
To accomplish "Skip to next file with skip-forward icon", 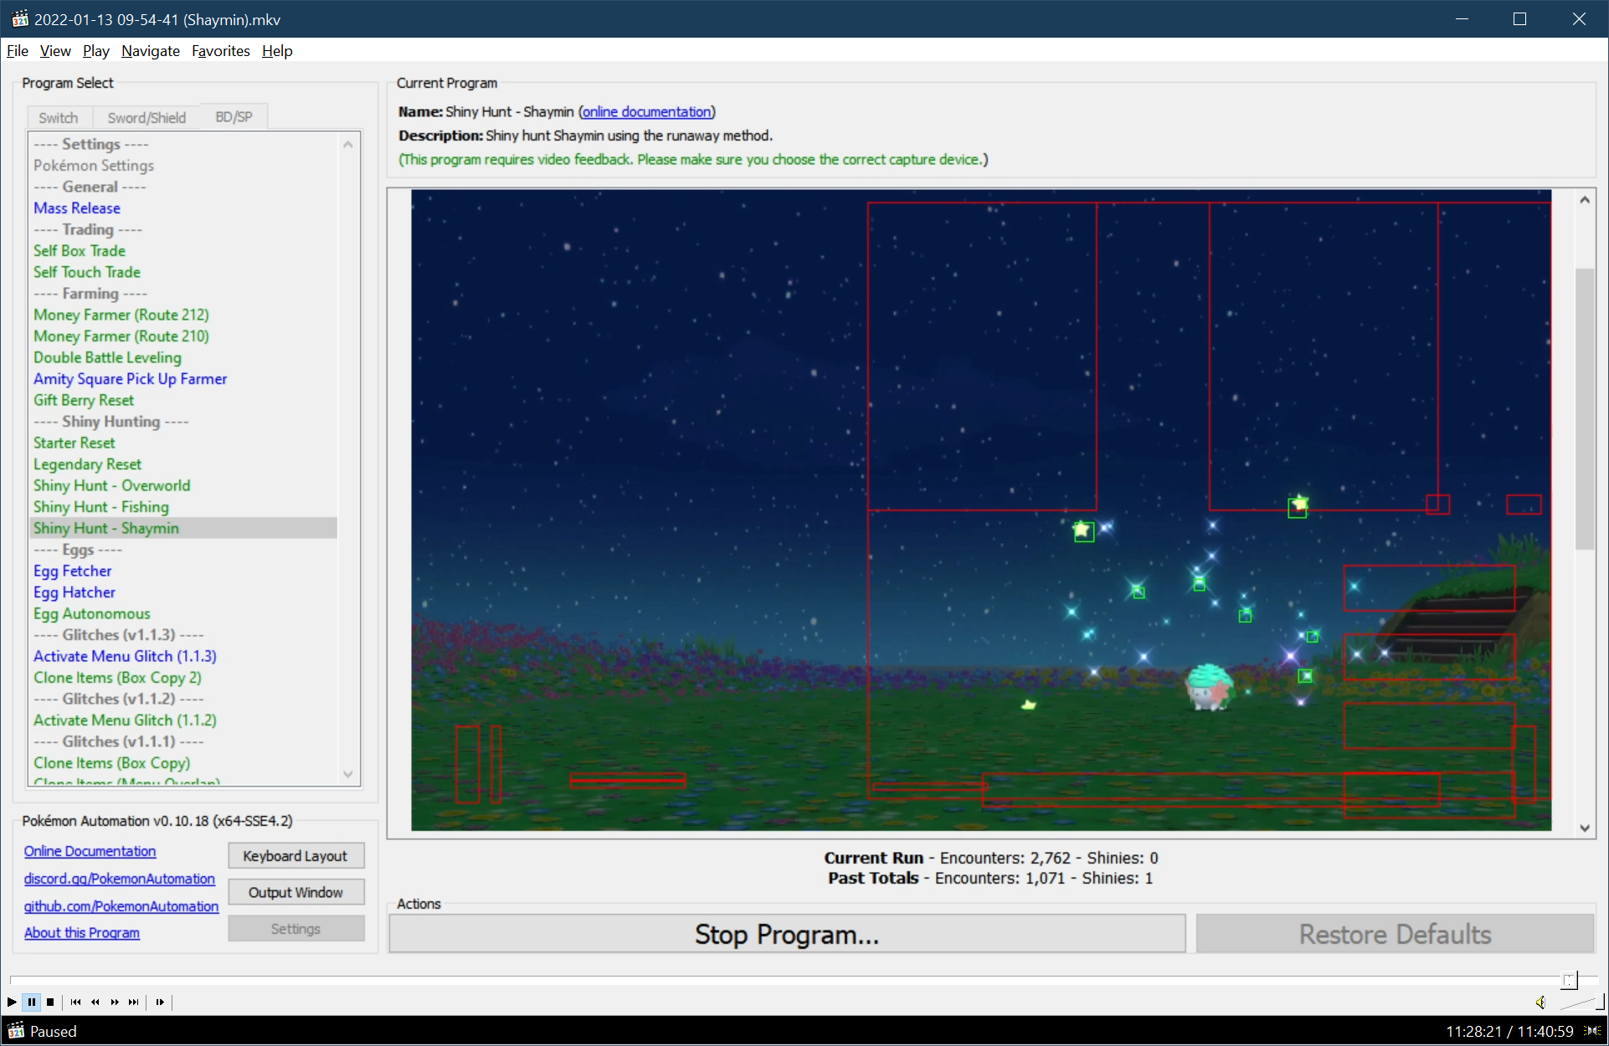I will (x=134, y=1002).
